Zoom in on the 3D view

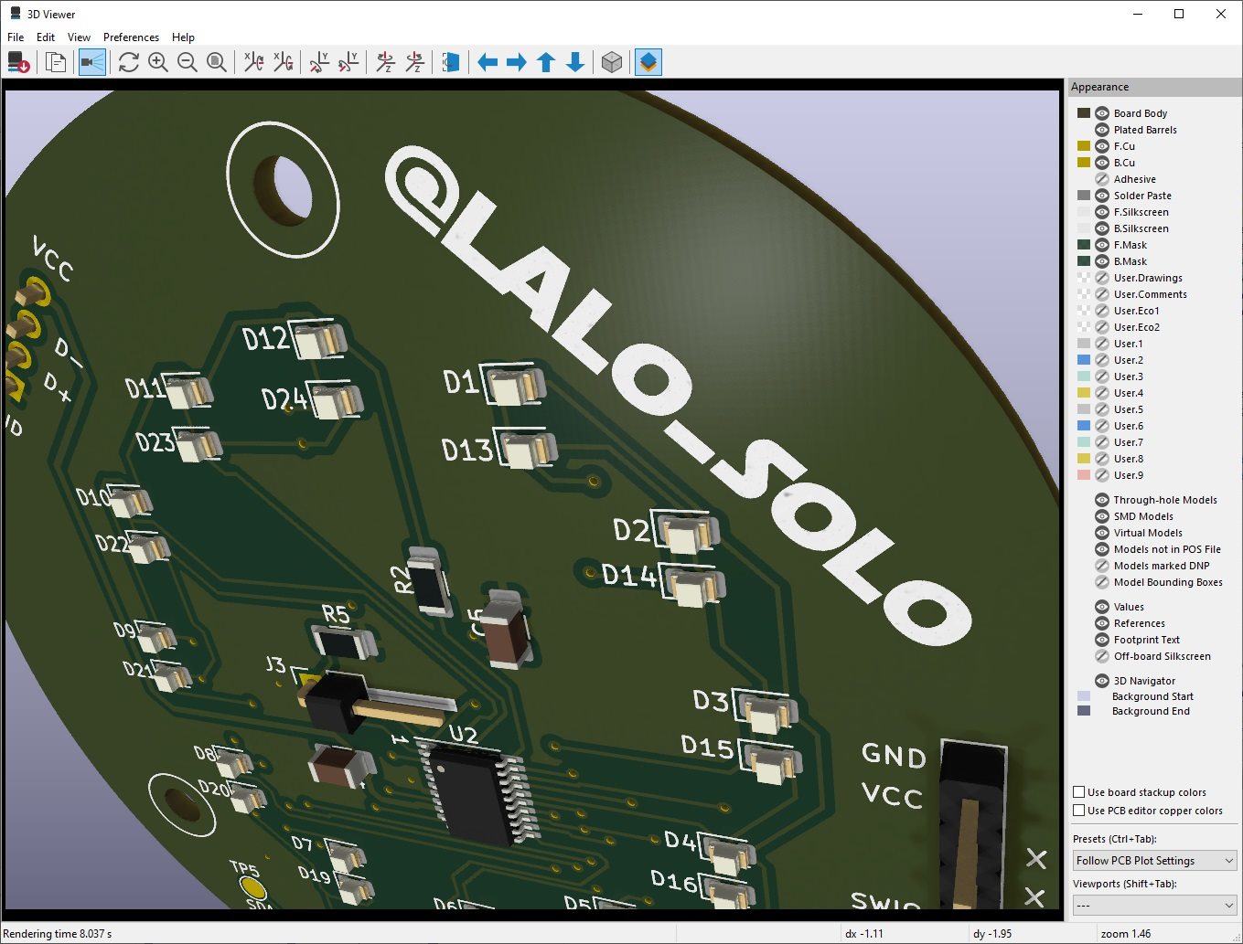click(158, 62)
